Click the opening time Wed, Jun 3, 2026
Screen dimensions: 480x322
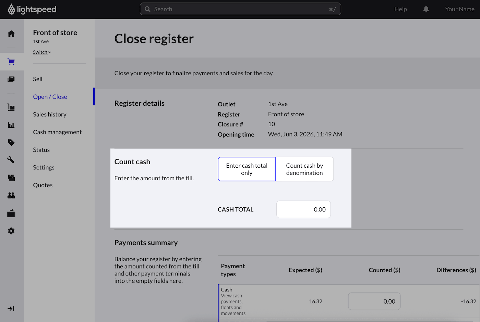(x=305, y=134)
